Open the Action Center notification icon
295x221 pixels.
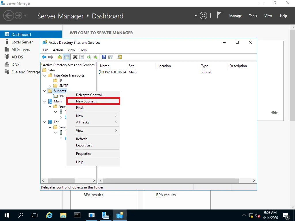click(x=286, y=215)
